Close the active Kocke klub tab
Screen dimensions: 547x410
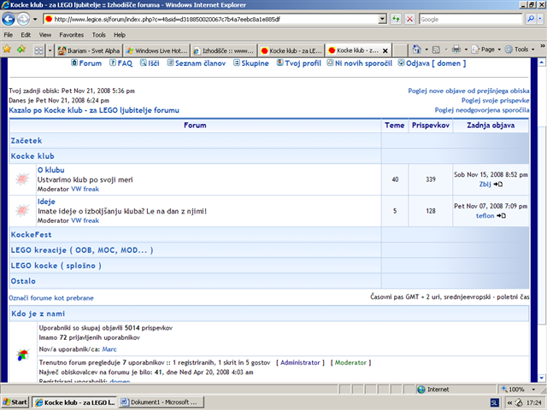[385, 51]
